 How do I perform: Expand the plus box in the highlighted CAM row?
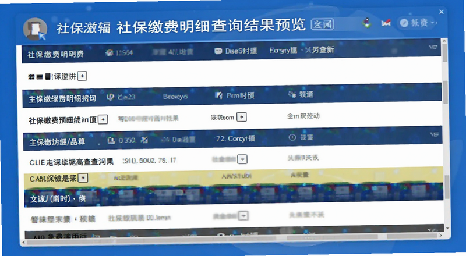[x=83, y=178]
